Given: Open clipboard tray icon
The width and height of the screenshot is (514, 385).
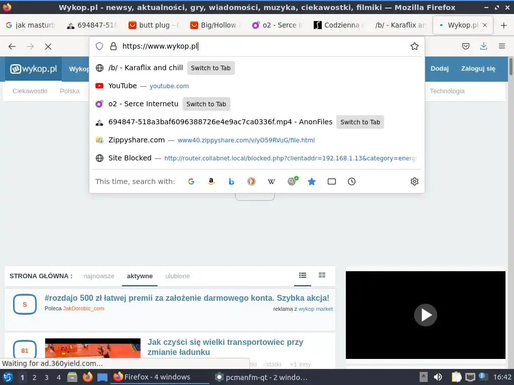Looking at the screenshot, I should pyautogui.click(x=456, y=377).
